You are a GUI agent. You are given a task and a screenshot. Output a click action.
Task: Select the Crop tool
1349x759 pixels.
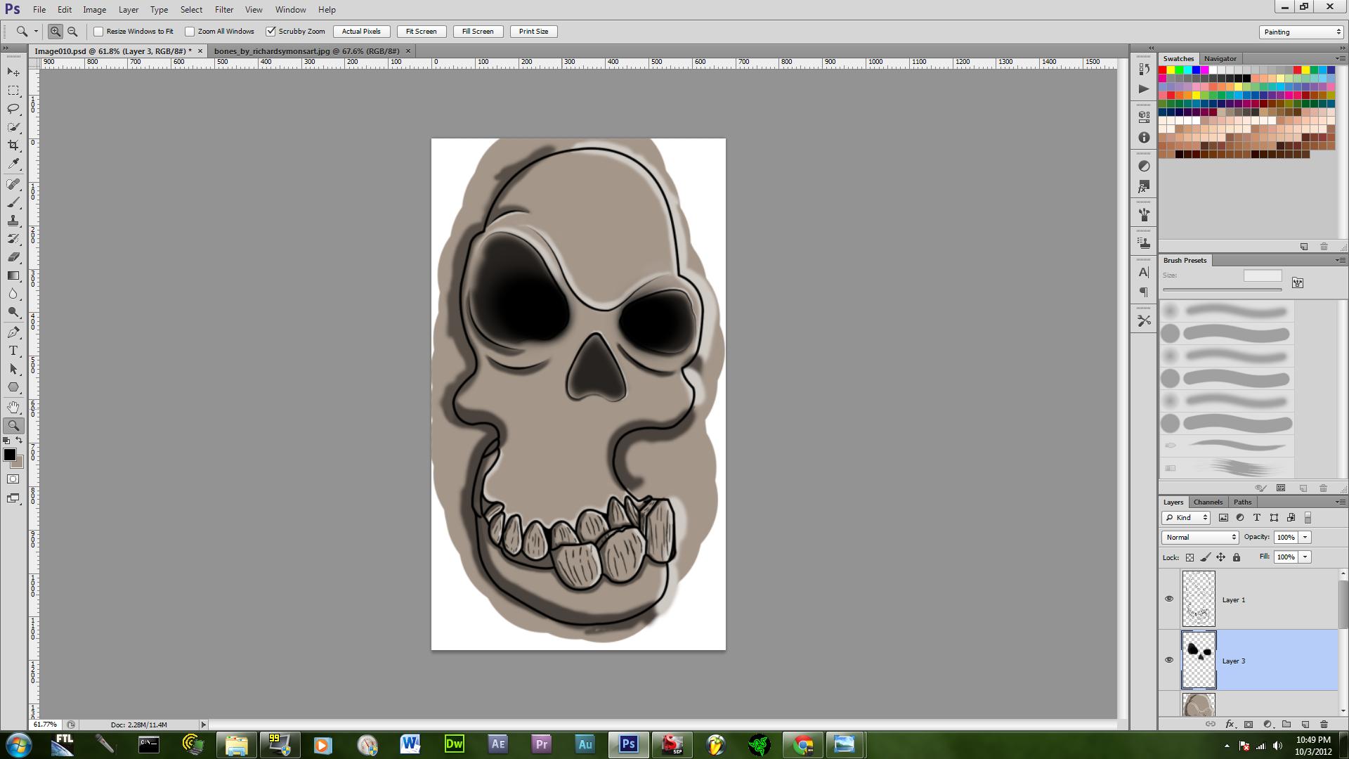coord(13,145)
